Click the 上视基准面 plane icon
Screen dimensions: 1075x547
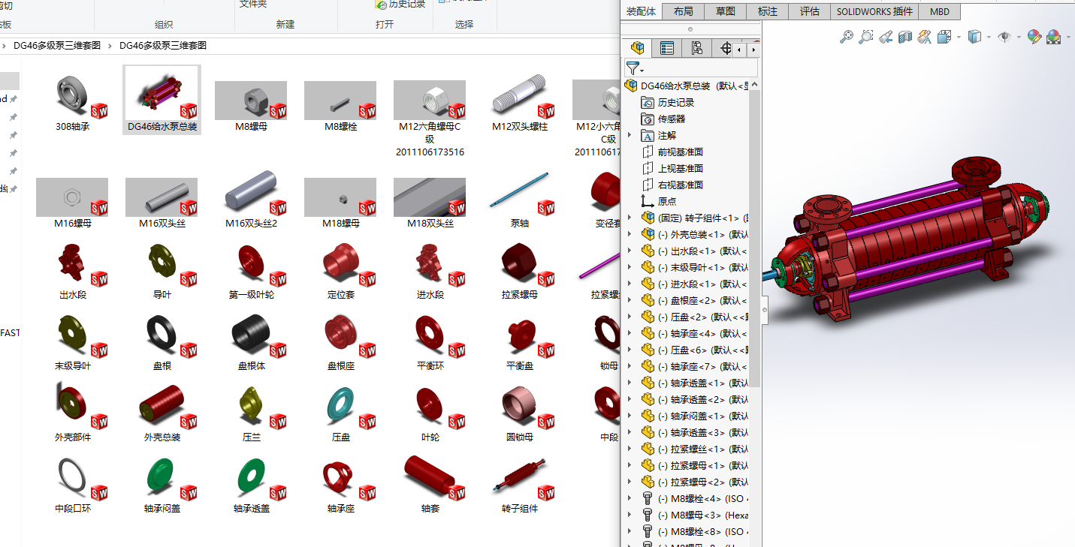coord(648,169)
